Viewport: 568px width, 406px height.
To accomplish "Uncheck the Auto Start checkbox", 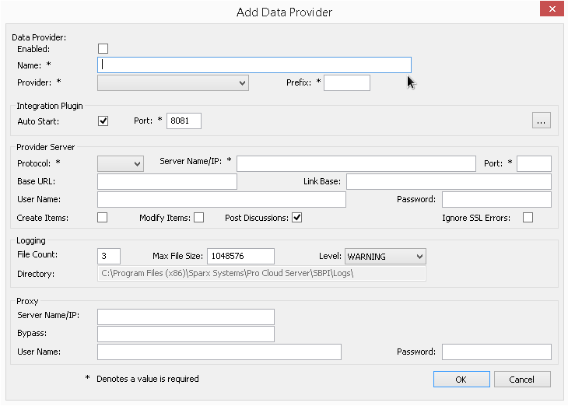I will point(103,121).
